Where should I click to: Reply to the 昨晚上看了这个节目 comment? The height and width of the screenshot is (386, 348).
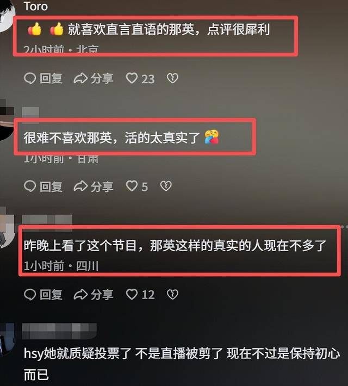coord(43,295)
